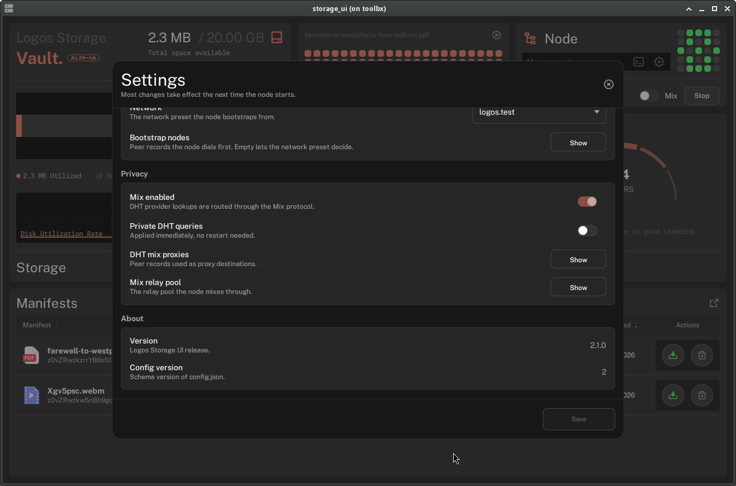
Task: Enable Private DHT queries
Action: coord(587,230)
